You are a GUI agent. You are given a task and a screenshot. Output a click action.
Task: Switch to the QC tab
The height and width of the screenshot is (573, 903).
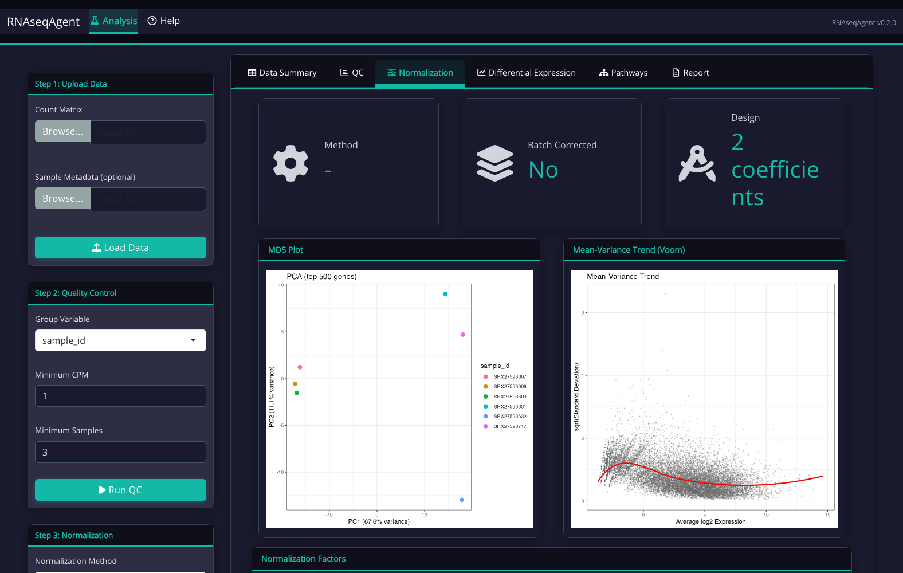352,73
